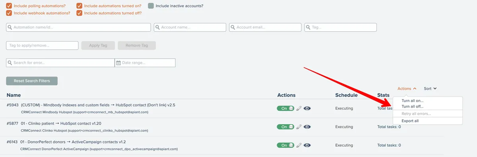Enable Include inactive accounts checkbox
Screen dimensions: 477x157
point(151,6)
